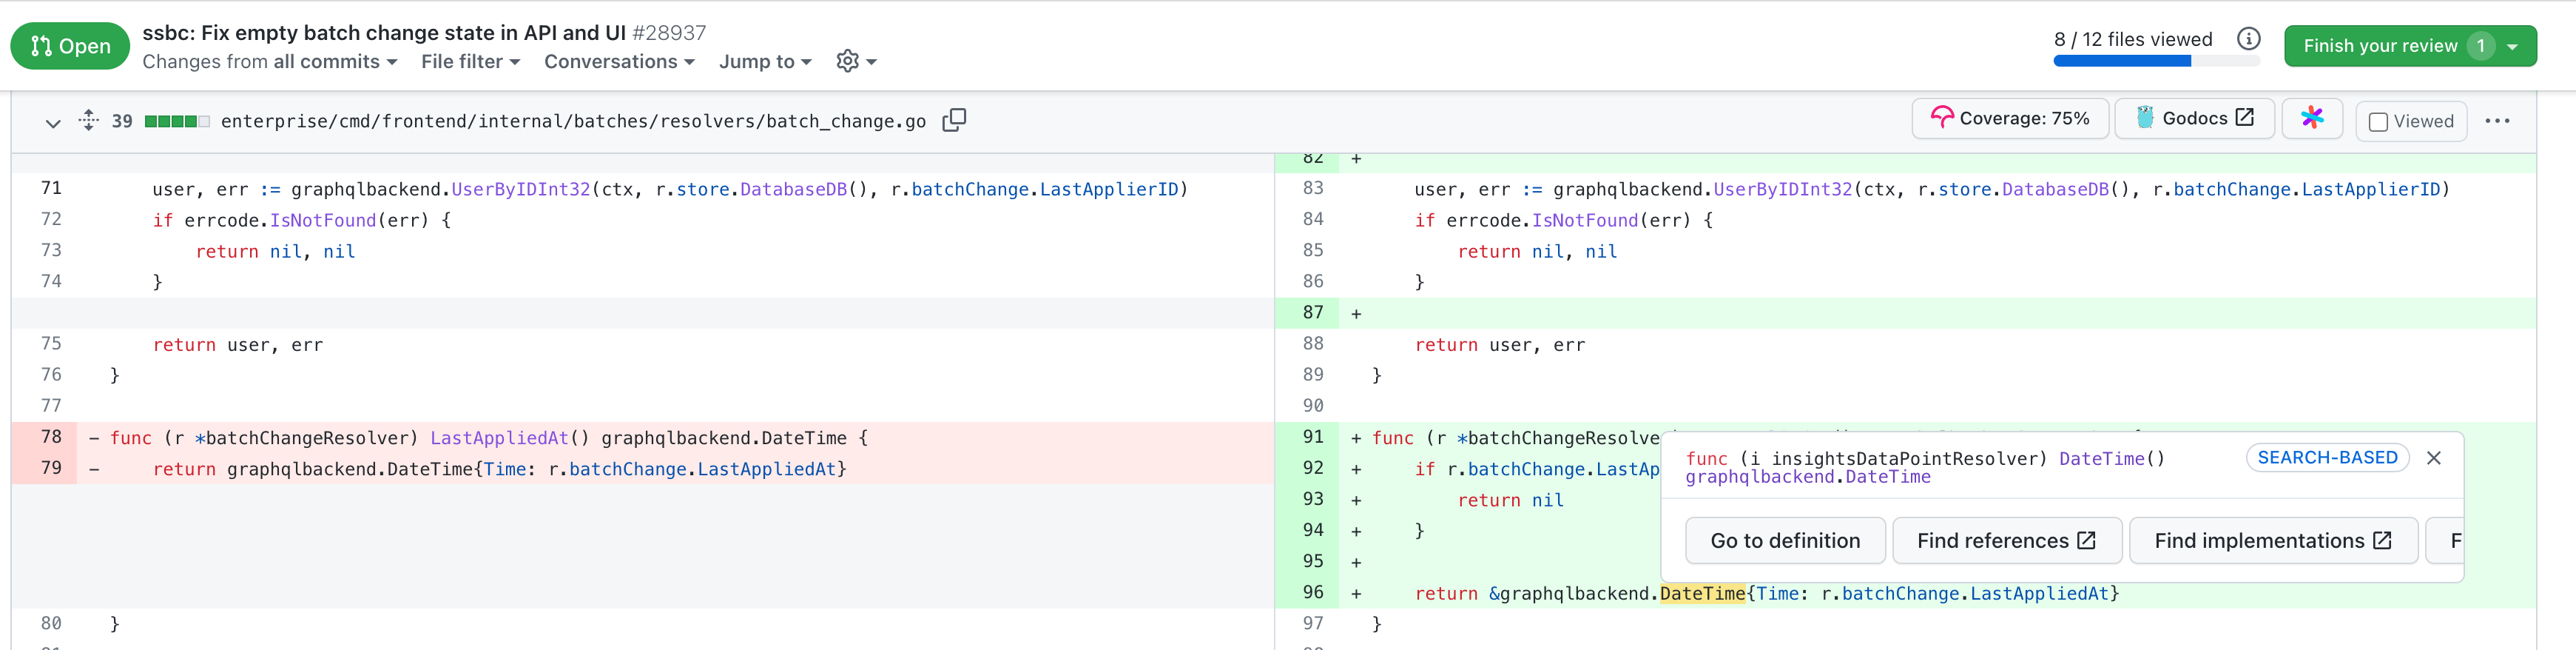
Task: Open the diff settings gear menu
Action: coord(856,62)
